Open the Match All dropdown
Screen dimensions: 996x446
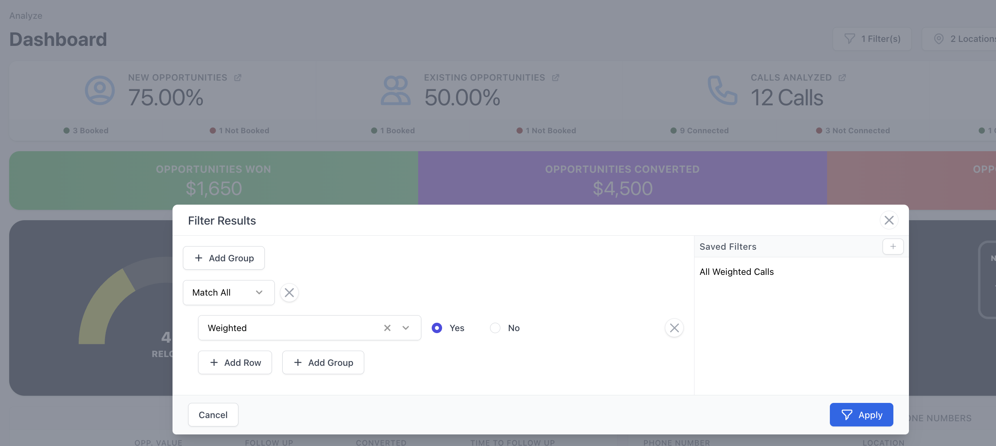pos(229,293)
